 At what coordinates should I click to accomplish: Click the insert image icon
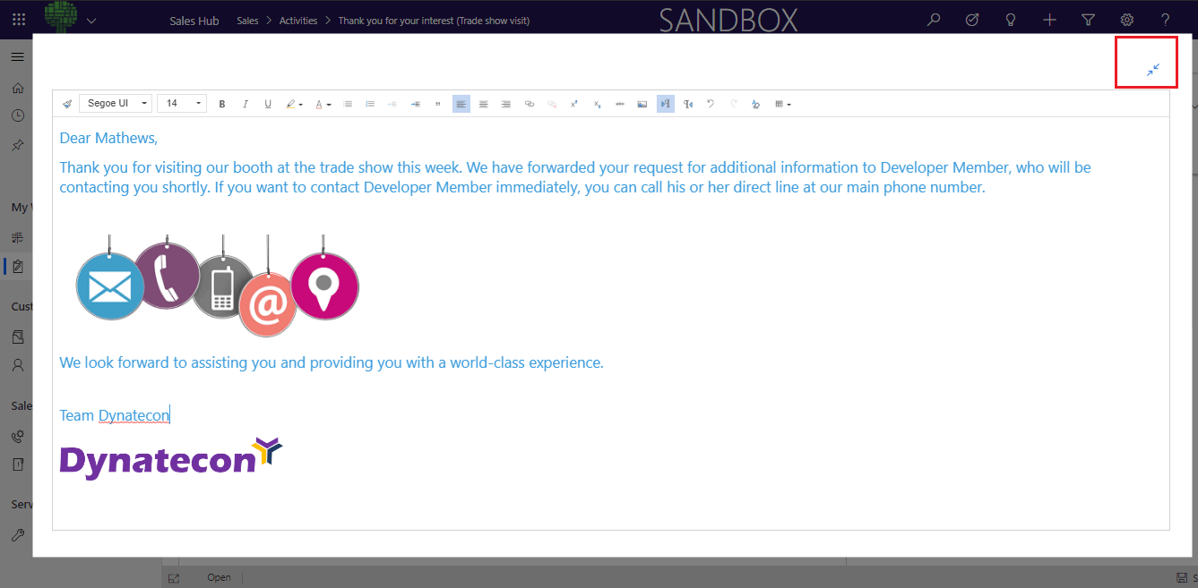(x=642, y=104)
